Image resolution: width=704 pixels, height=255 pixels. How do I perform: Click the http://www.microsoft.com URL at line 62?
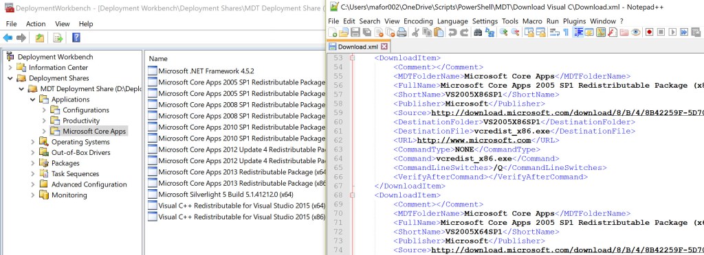coord(474,140)
